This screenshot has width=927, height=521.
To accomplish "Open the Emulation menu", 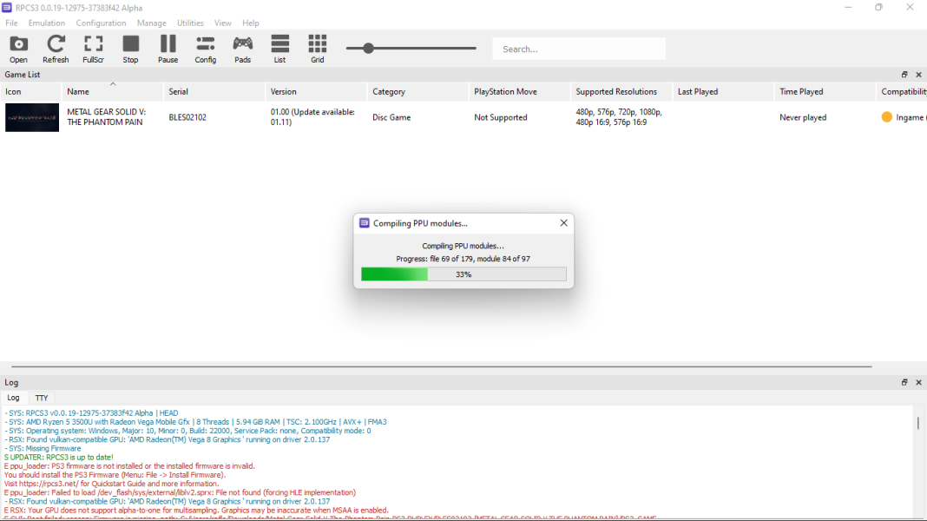I will tap(47, 23).
